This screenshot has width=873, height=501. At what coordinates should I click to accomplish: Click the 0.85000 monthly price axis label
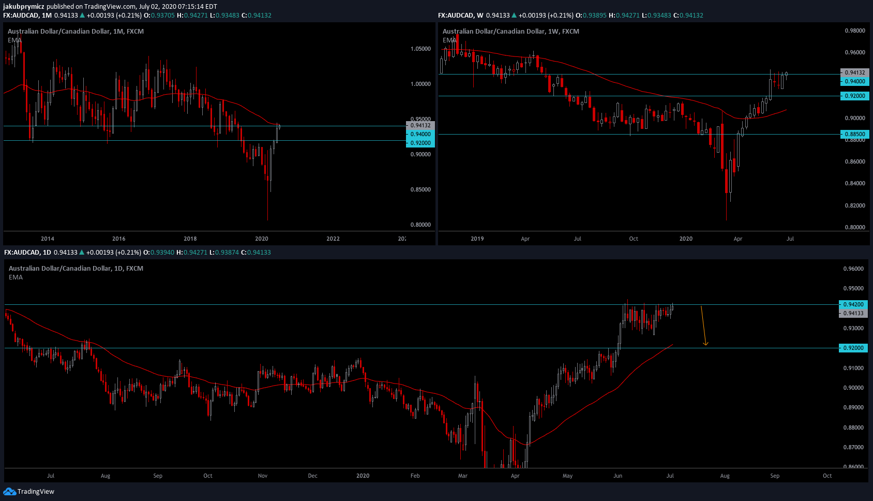[x=420, y=189]
